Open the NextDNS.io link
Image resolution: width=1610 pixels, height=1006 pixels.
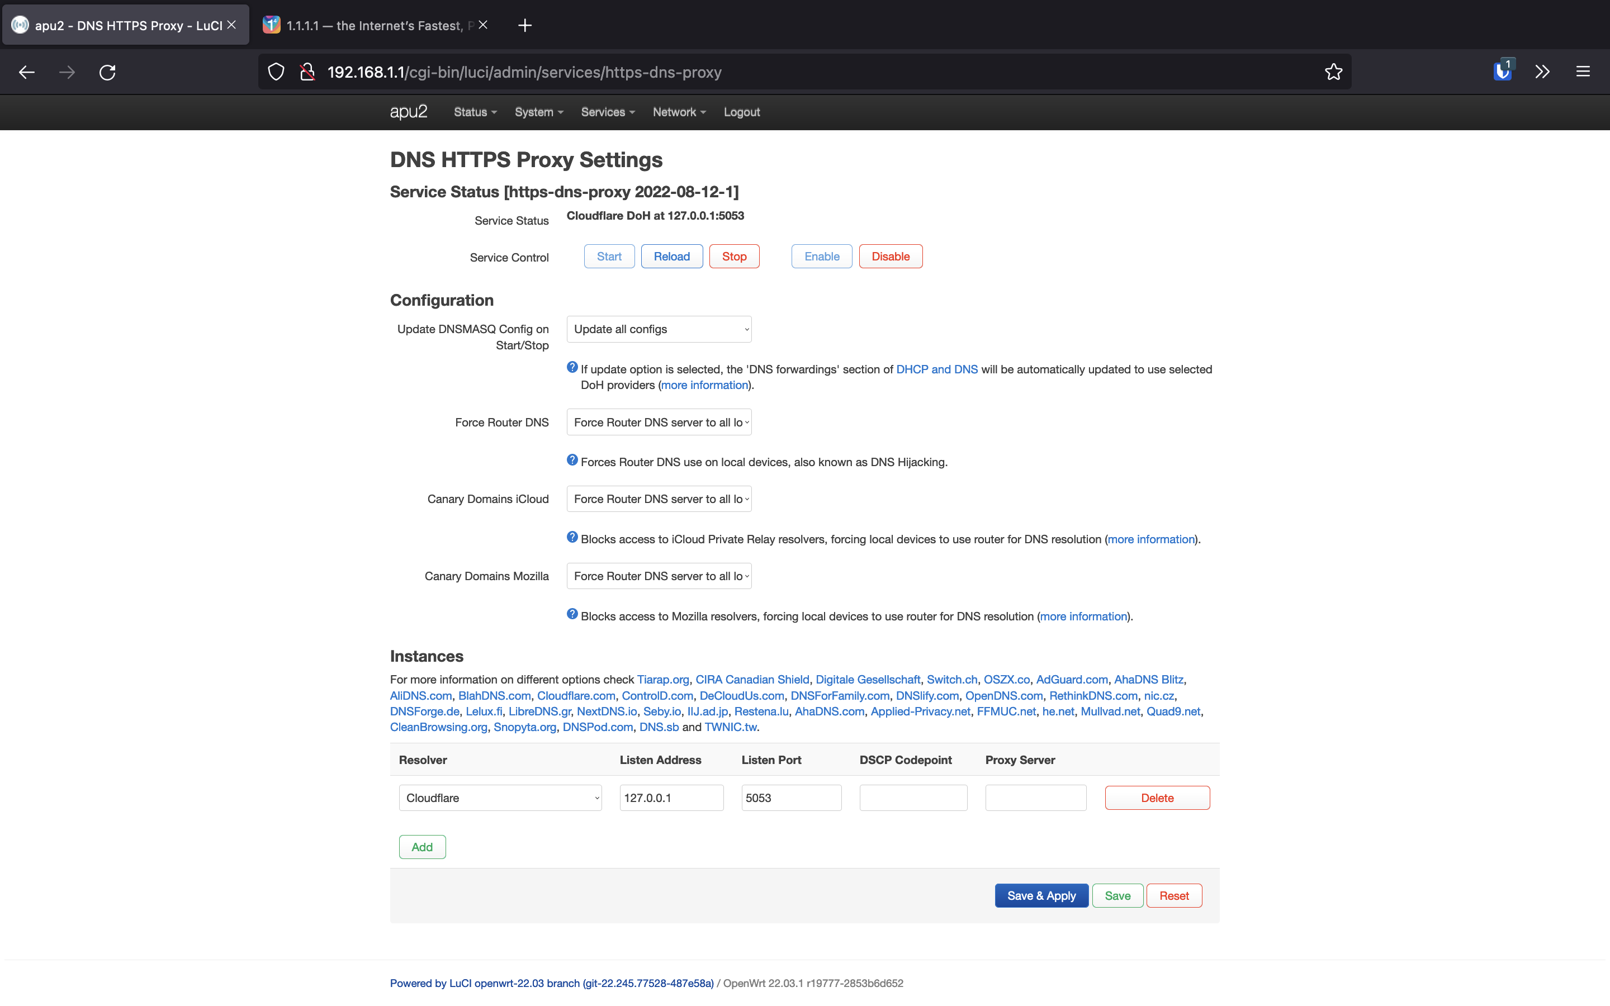607,711
